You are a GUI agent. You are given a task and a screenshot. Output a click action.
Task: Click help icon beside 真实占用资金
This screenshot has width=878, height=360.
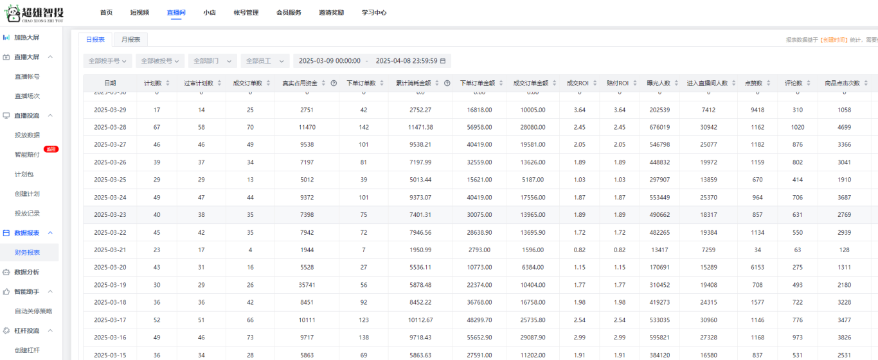pyautogui.click(x=334, y=83)
